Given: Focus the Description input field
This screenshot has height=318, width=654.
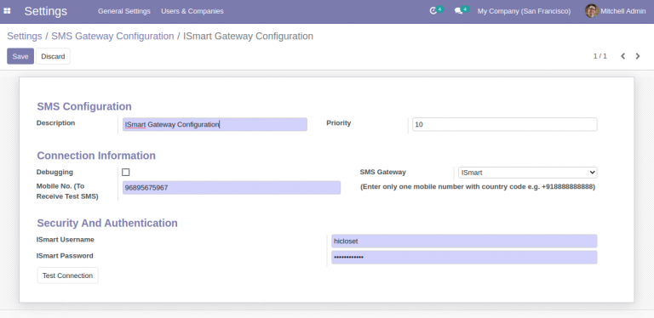Looking at the screenshot, I should (x=215, y=124).
